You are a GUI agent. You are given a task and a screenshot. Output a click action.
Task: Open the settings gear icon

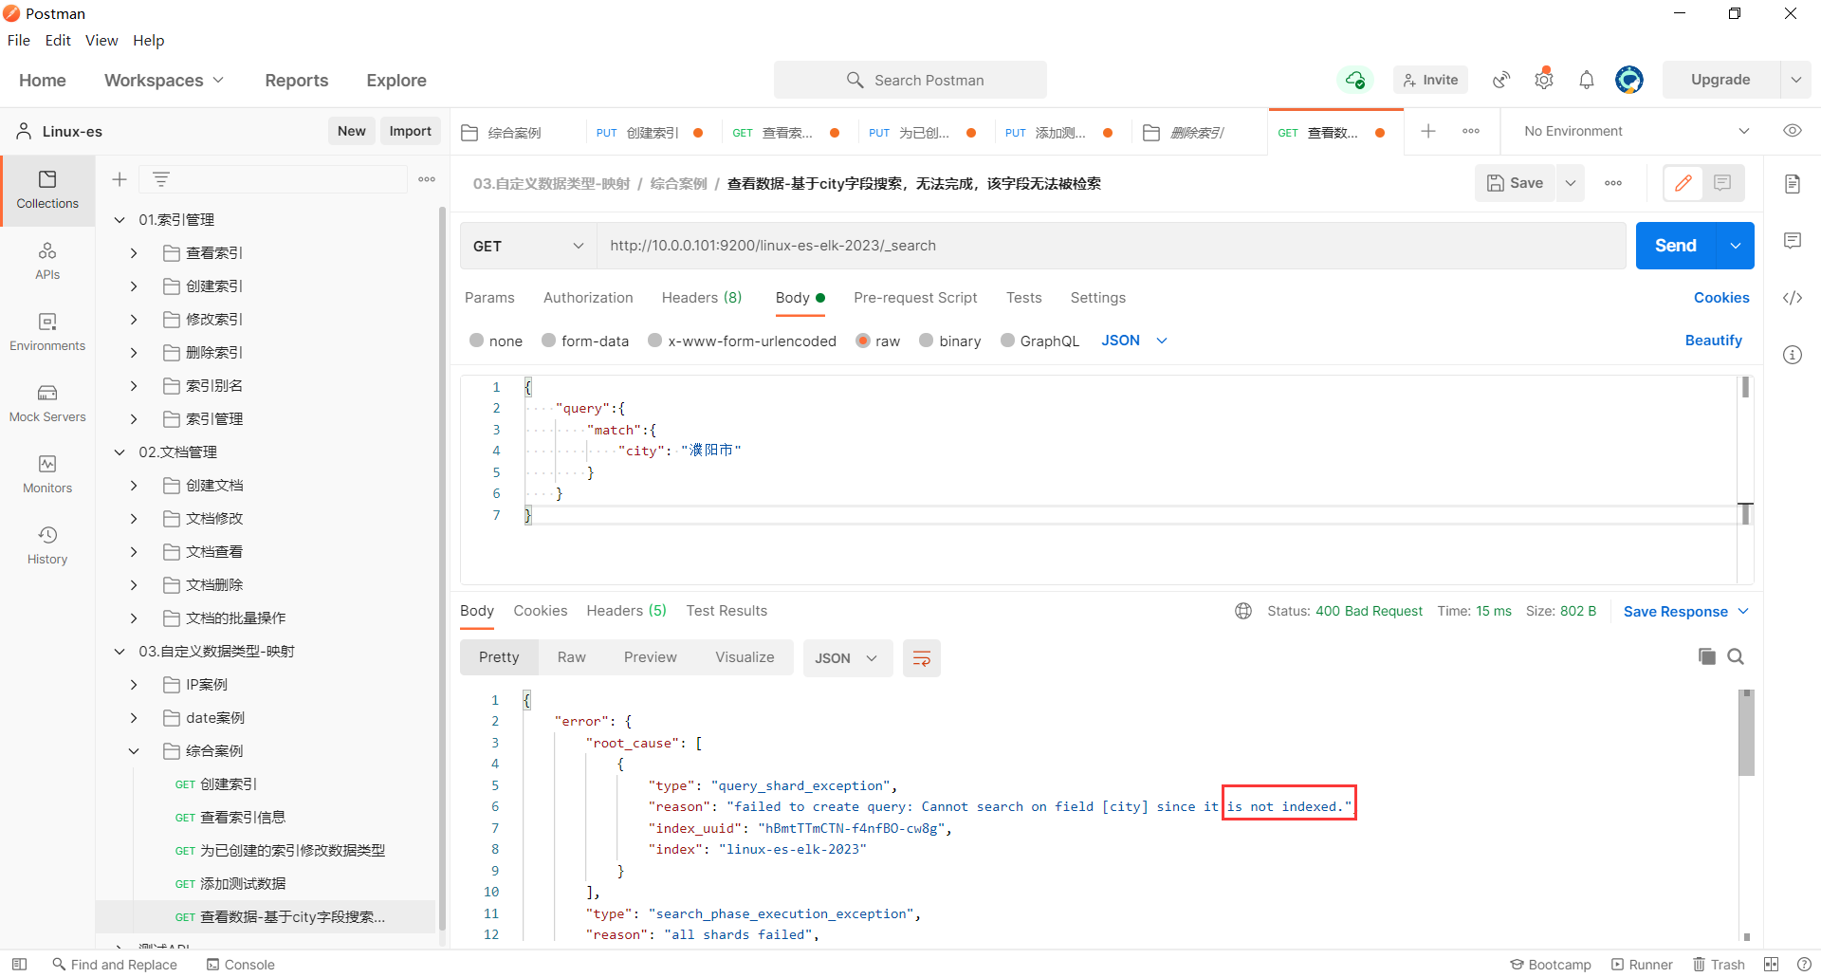[x=1544, y=80]
